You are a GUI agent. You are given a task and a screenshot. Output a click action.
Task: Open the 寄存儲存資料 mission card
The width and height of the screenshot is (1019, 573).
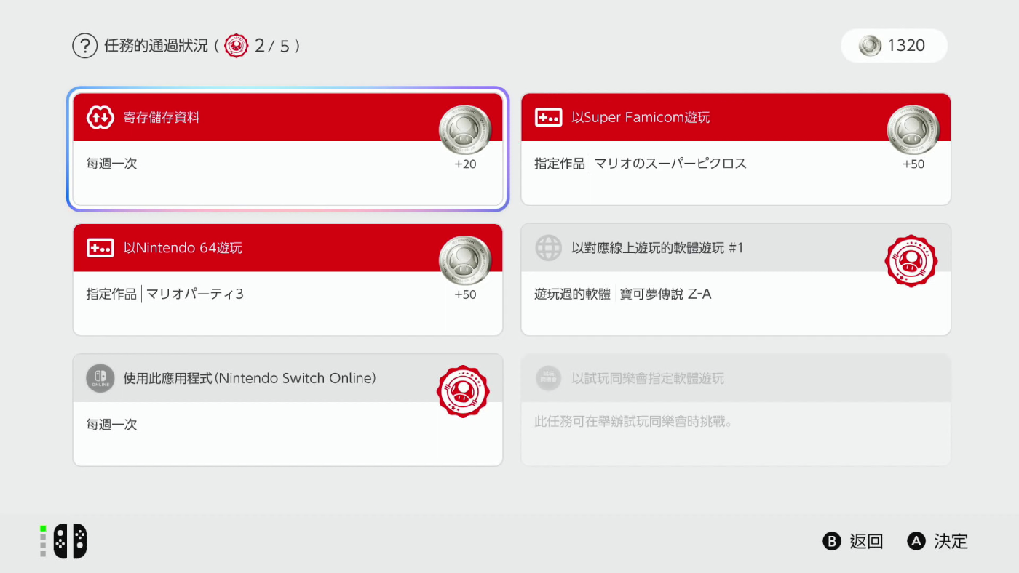pyautogui.click(x=288, y=149)
